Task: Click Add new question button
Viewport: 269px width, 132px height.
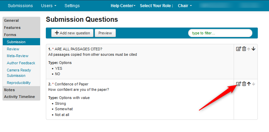Action: click(x=72, y=33)
